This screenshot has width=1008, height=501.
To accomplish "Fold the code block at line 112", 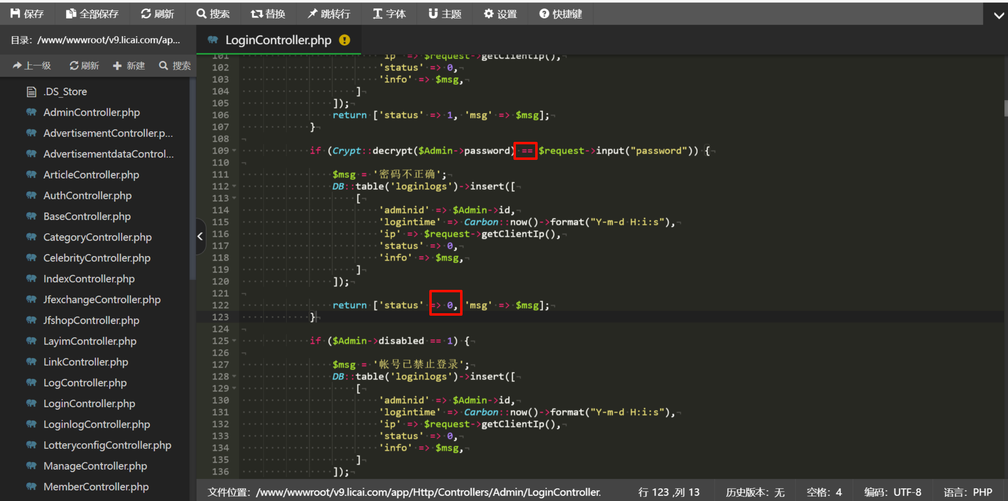I will pyautogui.click(x=234, y=186).
